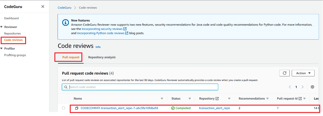Go to previous page of code reviews
This screenshot has height=116, width=323.
(290, 87)
